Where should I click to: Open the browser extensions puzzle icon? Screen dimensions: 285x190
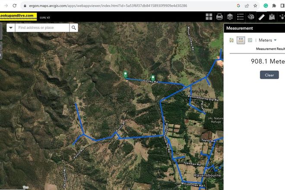274,6
